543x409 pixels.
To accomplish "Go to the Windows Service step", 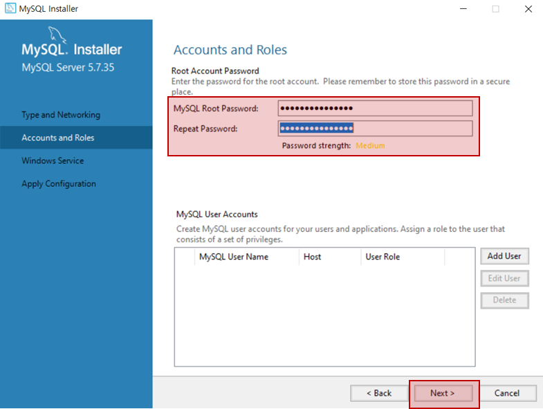I will [x=53, y=161].
